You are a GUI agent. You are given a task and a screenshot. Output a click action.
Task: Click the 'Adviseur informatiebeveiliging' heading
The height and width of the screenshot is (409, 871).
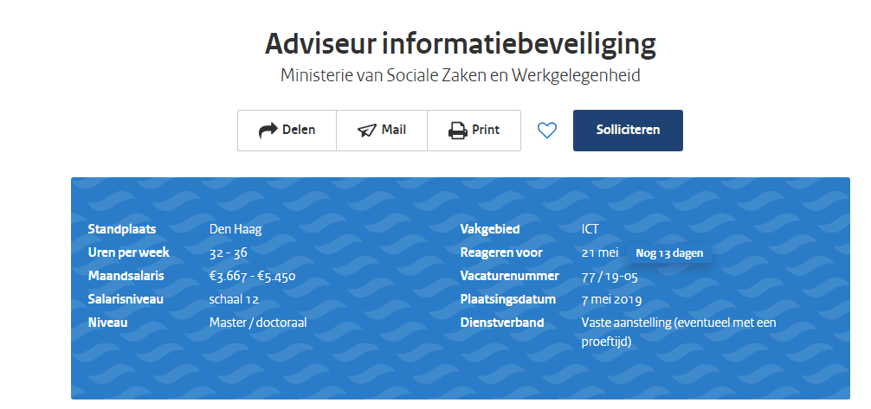coord(460,43)
